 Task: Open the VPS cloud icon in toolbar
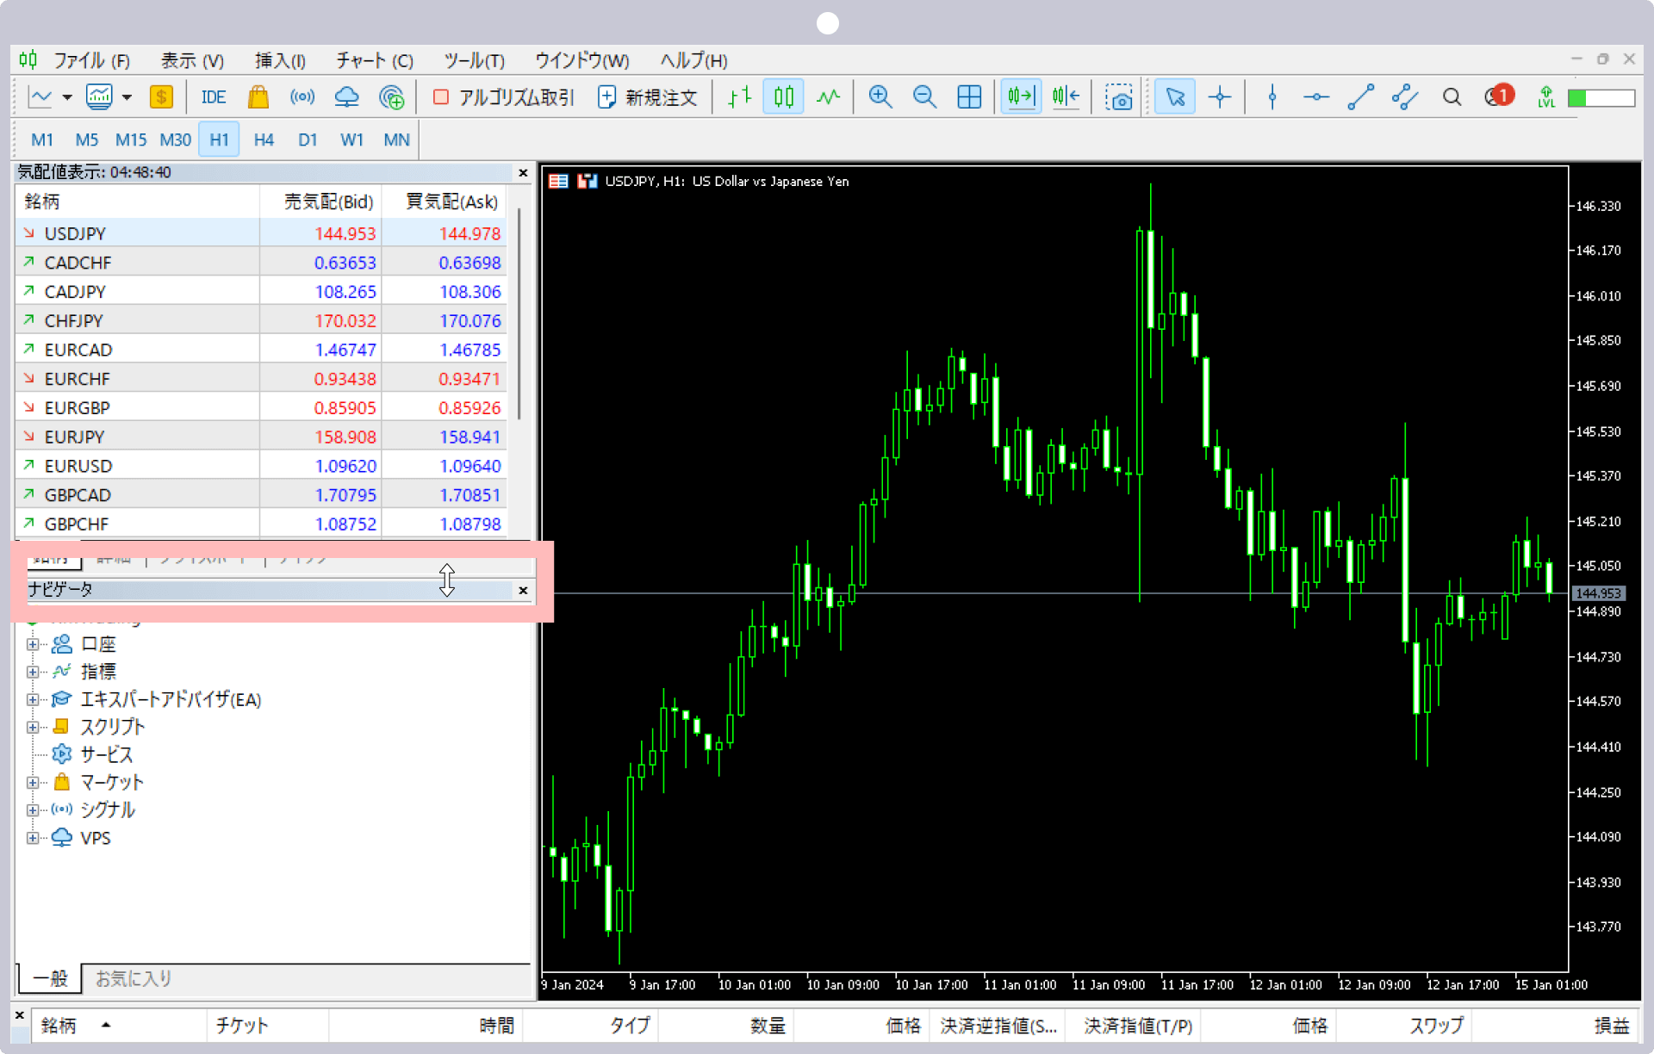click(346, 97)
